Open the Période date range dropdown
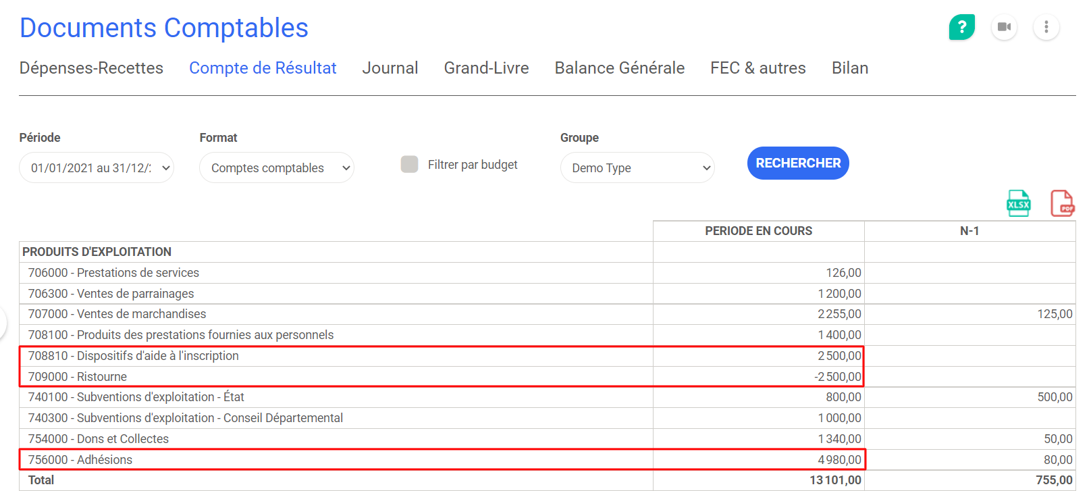The height and width of the screenshot is (491, 1091). (x=97, y=167)
